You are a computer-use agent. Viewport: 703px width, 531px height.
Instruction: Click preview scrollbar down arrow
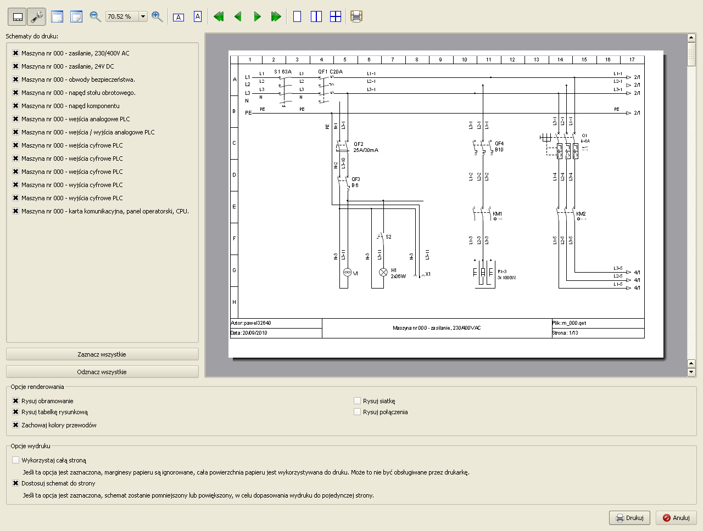691,372
